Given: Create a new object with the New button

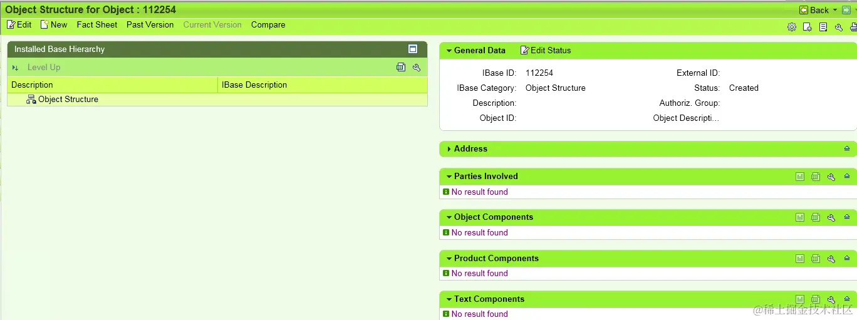Looking at the screenshot, I should point(54,24).
